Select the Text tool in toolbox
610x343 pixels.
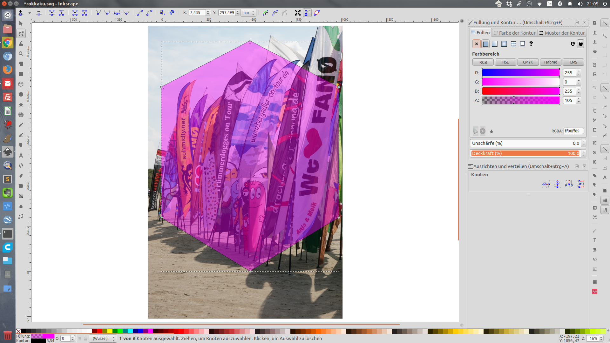(x=21, y=155)
